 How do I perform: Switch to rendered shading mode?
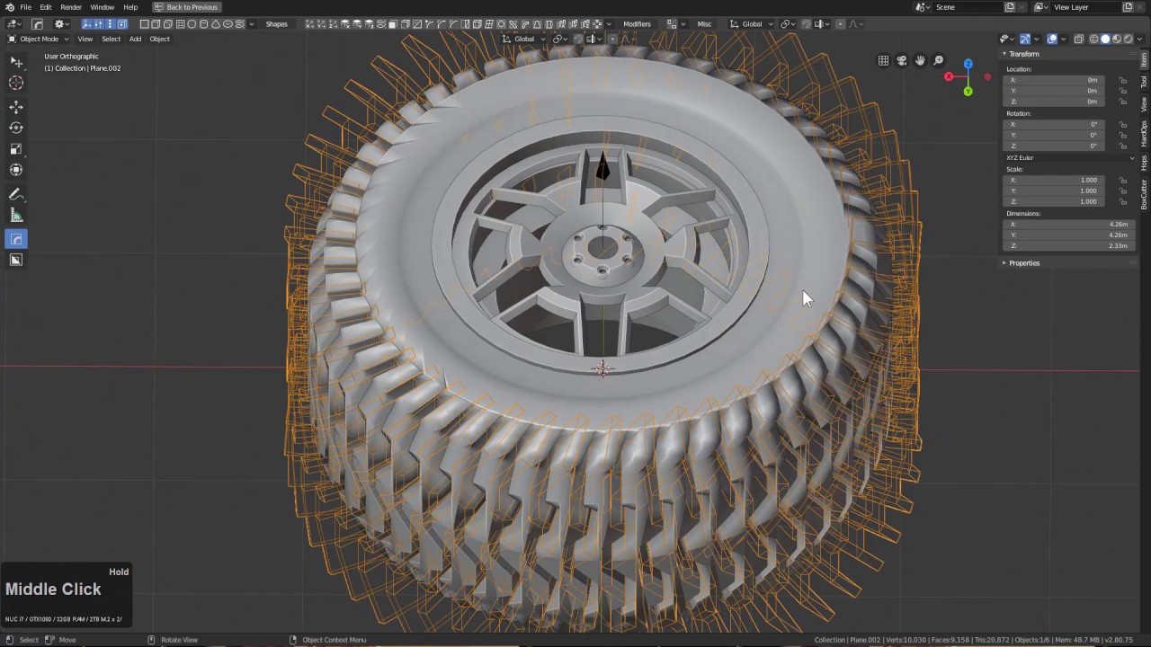(x=1127, y=39)
